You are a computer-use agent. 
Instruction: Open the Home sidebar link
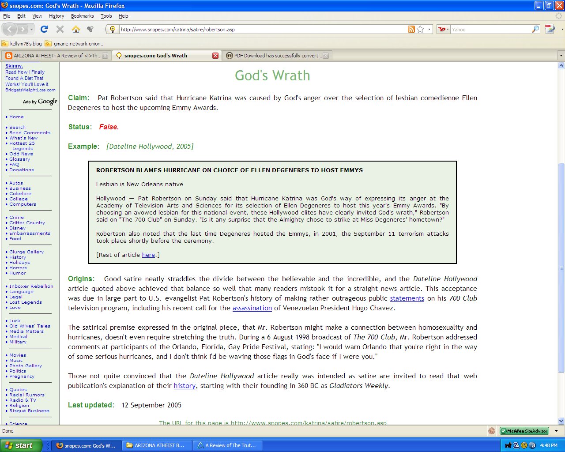pyautogui.click(x=17, y=117)
